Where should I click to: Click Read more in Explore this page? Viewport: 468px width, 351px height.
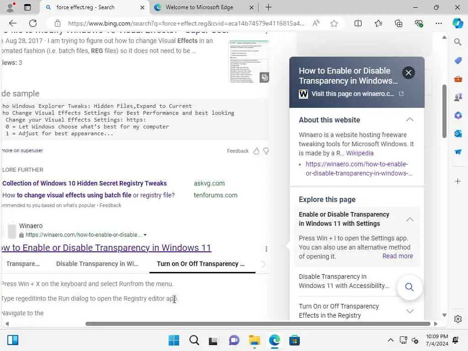[x=398, y=256]
